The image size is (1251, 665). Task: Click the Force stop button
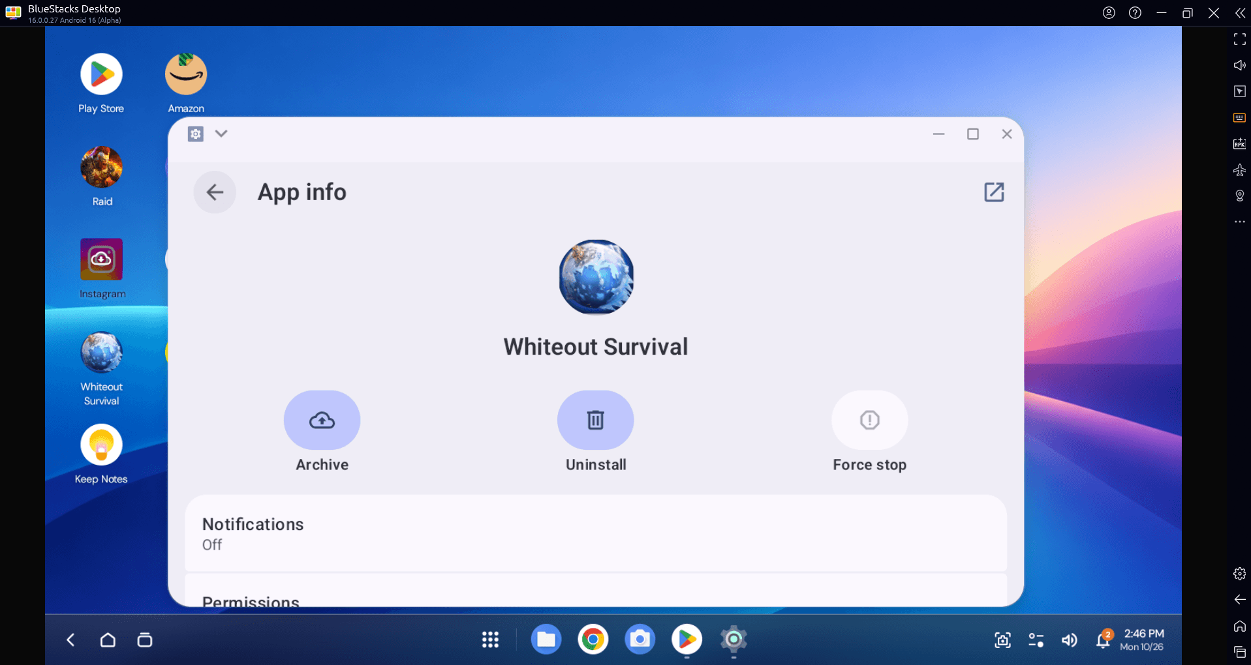coord(869,420)
